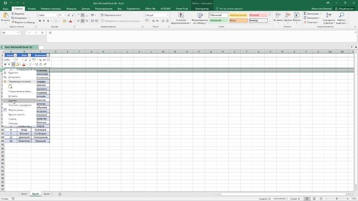Click the ribbon font color A icon

point(70,21)
